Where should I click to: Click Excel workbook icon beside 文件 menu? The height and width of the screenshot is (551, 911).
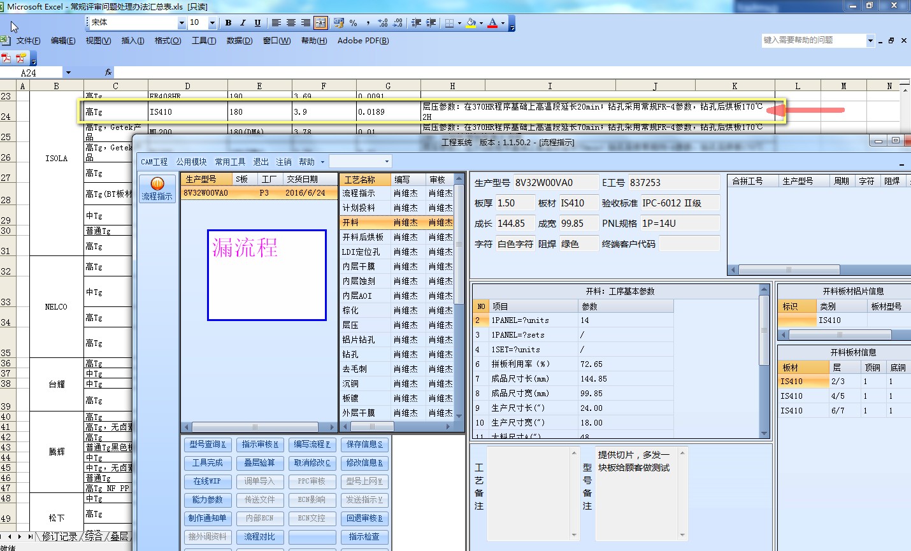pos(5,40)
